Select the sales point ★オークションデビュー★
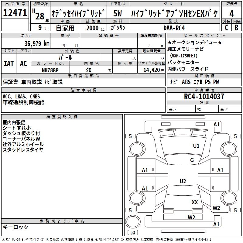Viewport: 243px width, 243px height. (195, 42)
